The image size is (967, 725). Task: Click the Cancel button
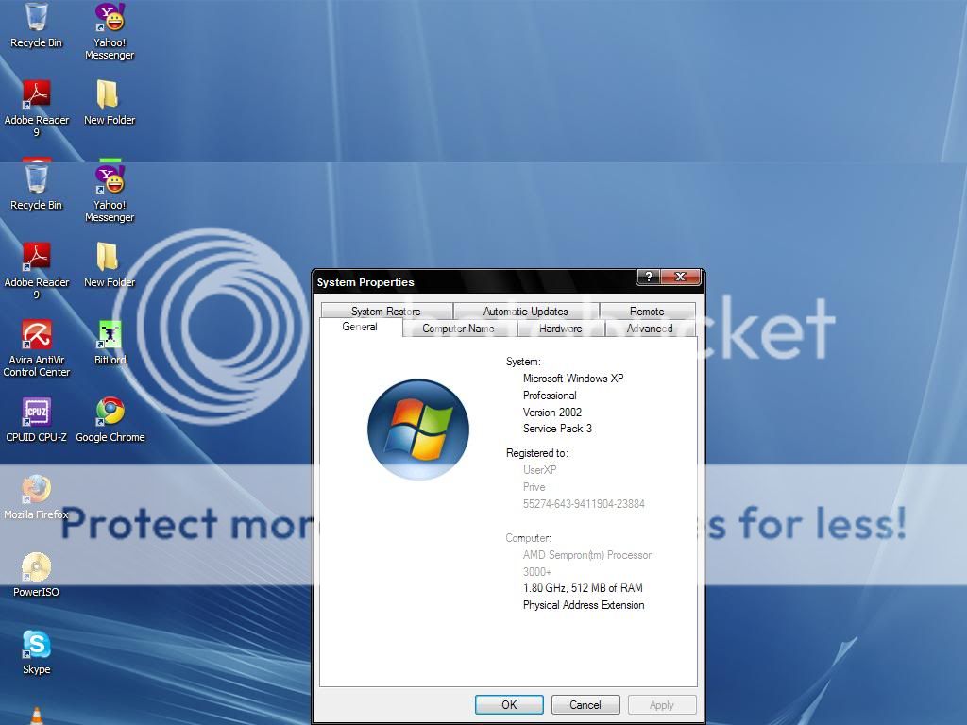pyautogui.click(x=585, y=704)
